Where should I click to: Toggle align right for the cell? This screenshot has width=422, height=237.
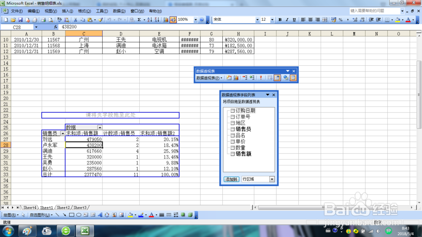pos(318,20)
